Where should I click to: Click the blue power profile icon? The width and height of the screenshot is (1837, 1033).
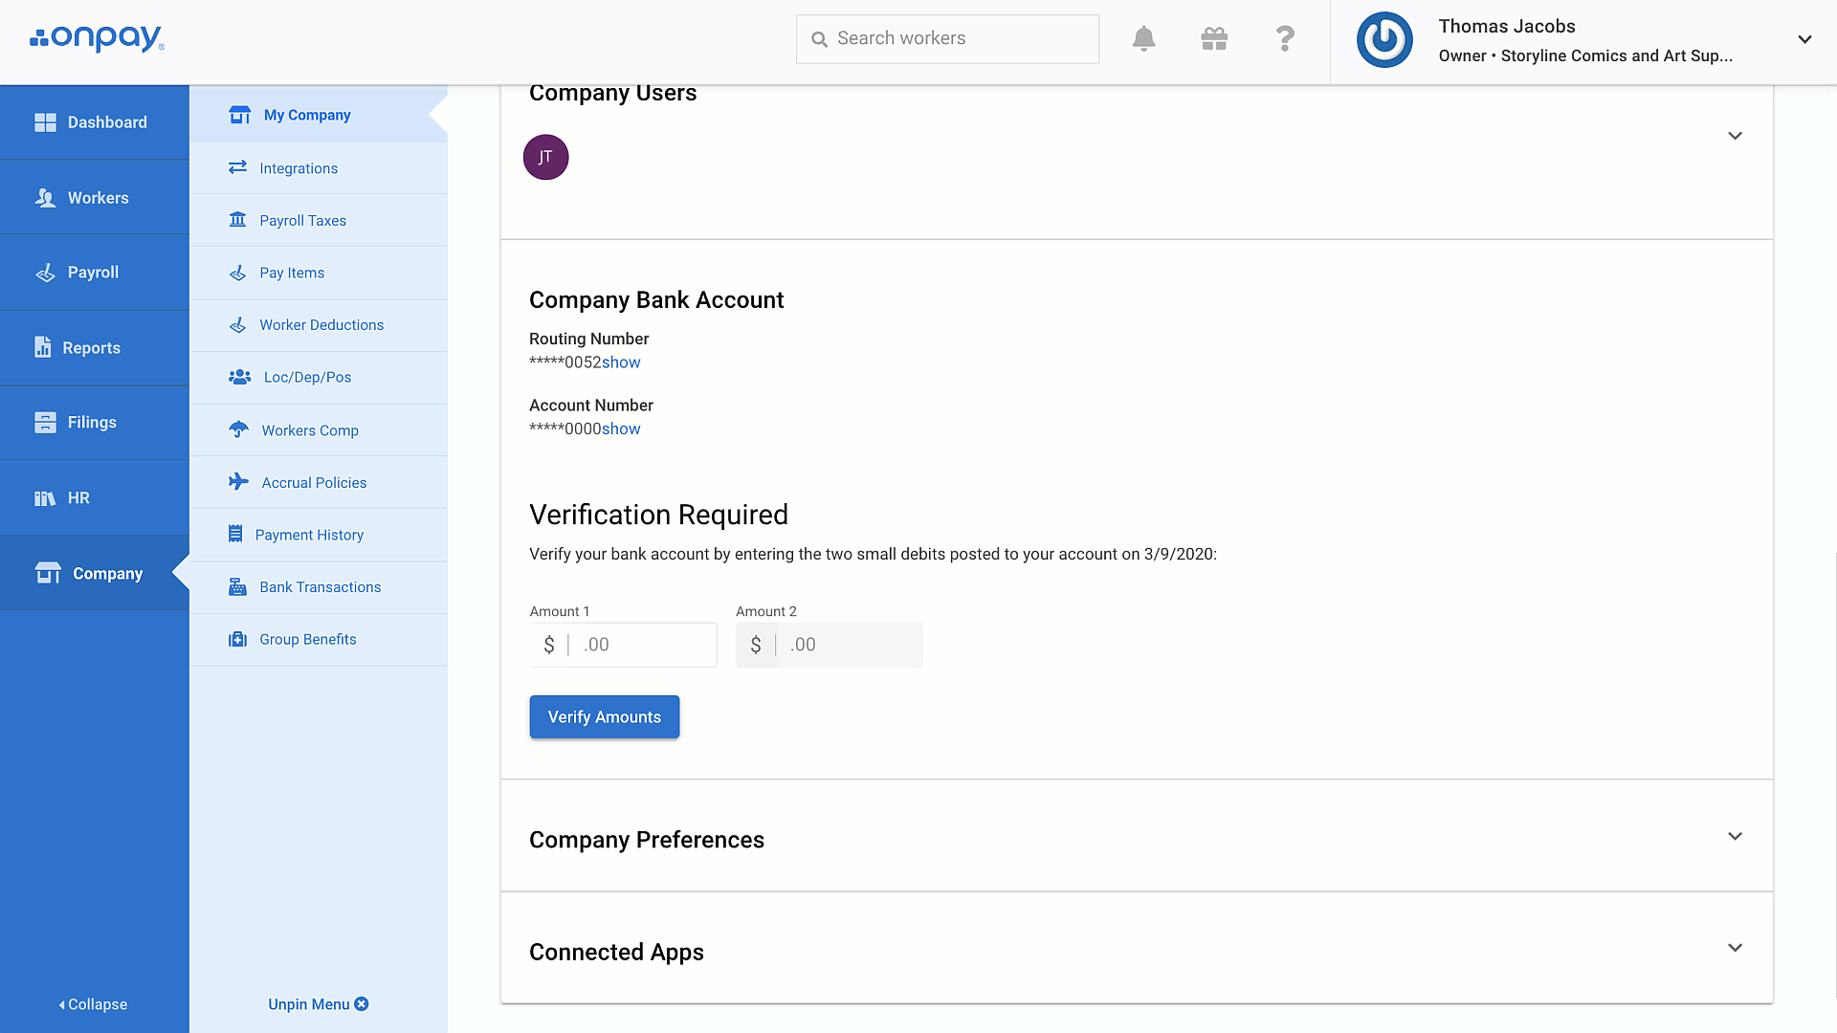pos(1384,40)
